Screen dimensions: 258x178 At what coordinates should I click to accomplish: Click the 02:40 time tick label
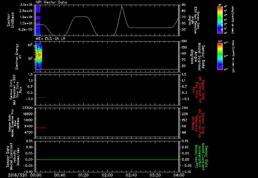[x=131, y=175]
